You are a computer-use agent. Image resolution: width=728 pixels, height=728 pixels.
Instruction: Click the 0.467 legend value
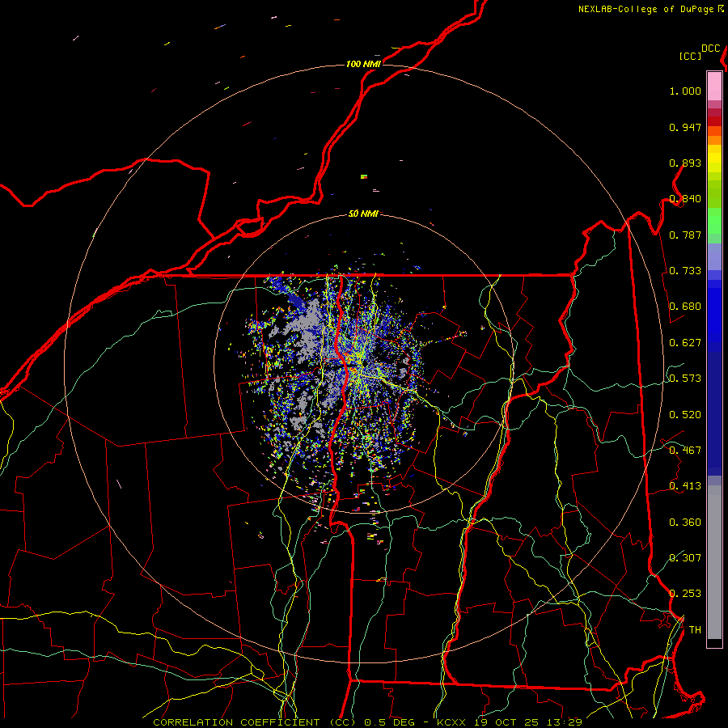[x=685, y=451]
